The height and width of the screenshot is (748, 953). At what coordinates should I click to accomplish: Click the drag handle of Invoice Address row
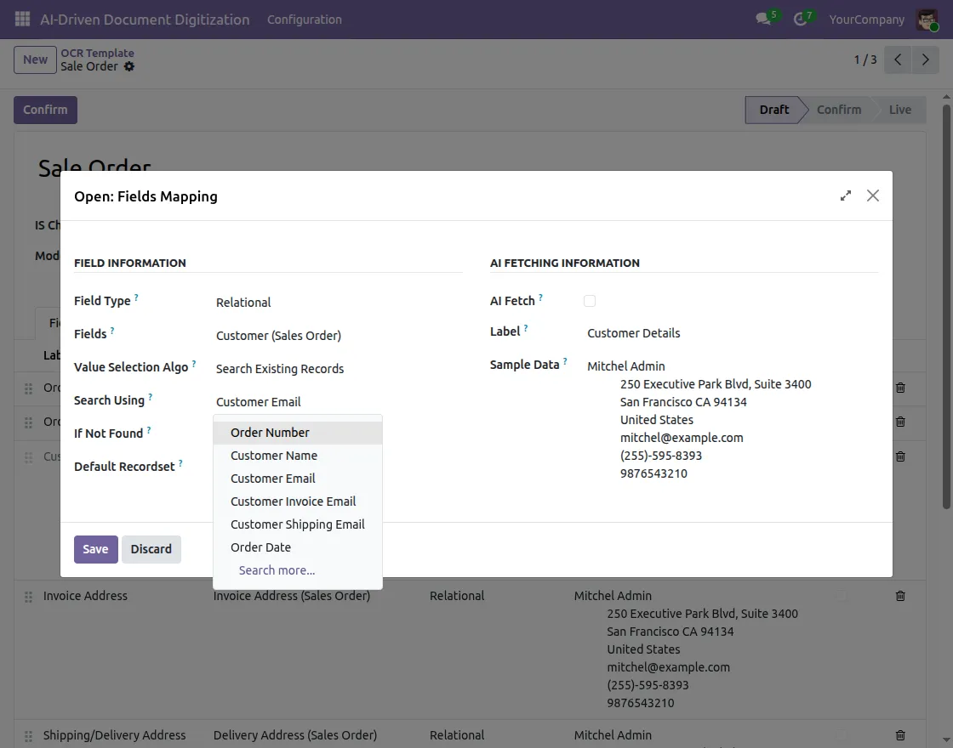(x=28, y=596)
